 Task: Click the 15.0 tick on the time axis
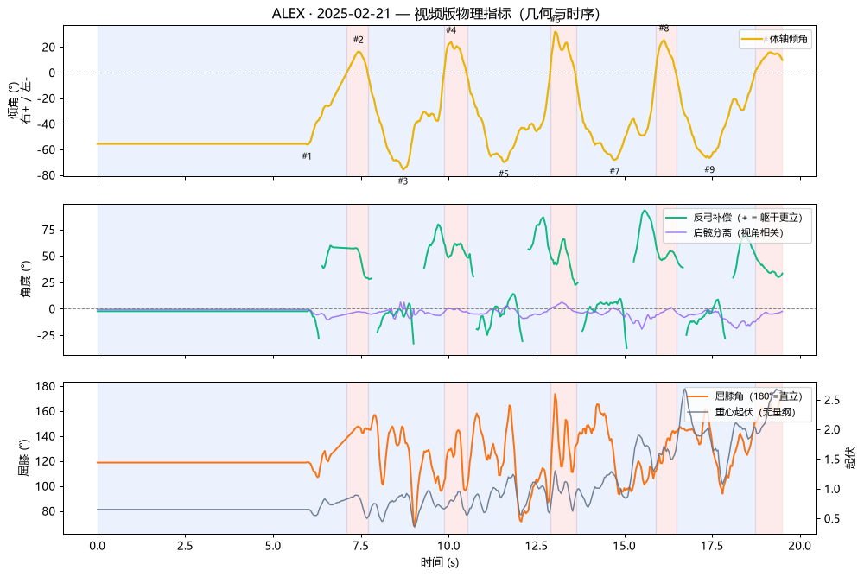[x=625, y=546]
